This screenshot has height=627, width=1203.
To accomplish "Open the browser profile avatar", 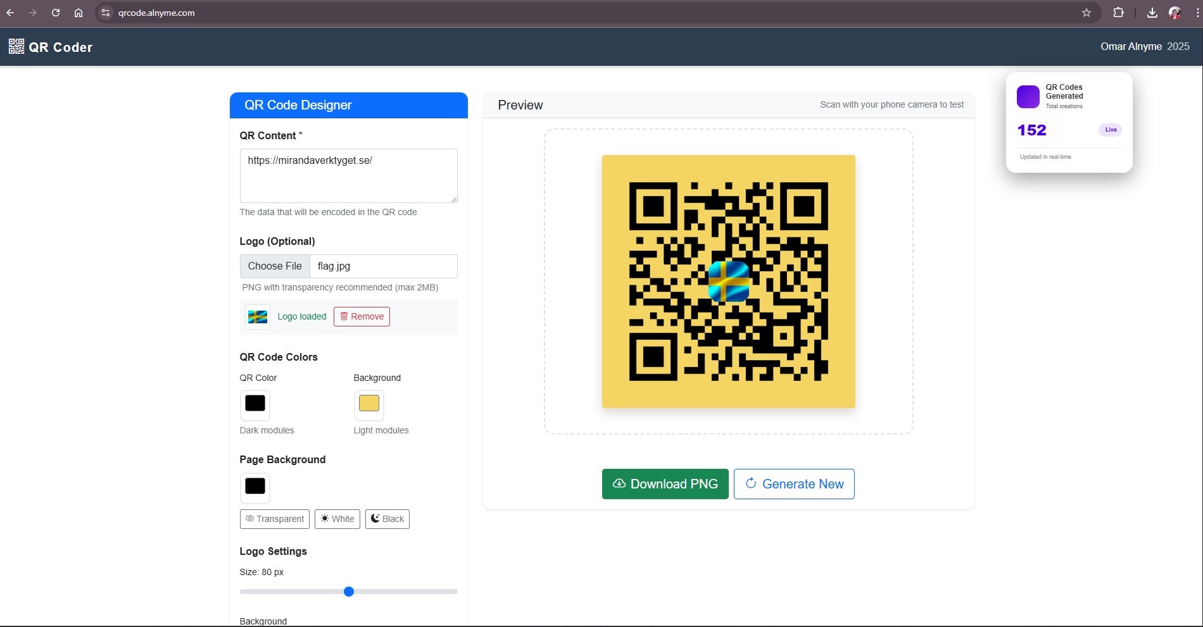I will pos(1175,13).
